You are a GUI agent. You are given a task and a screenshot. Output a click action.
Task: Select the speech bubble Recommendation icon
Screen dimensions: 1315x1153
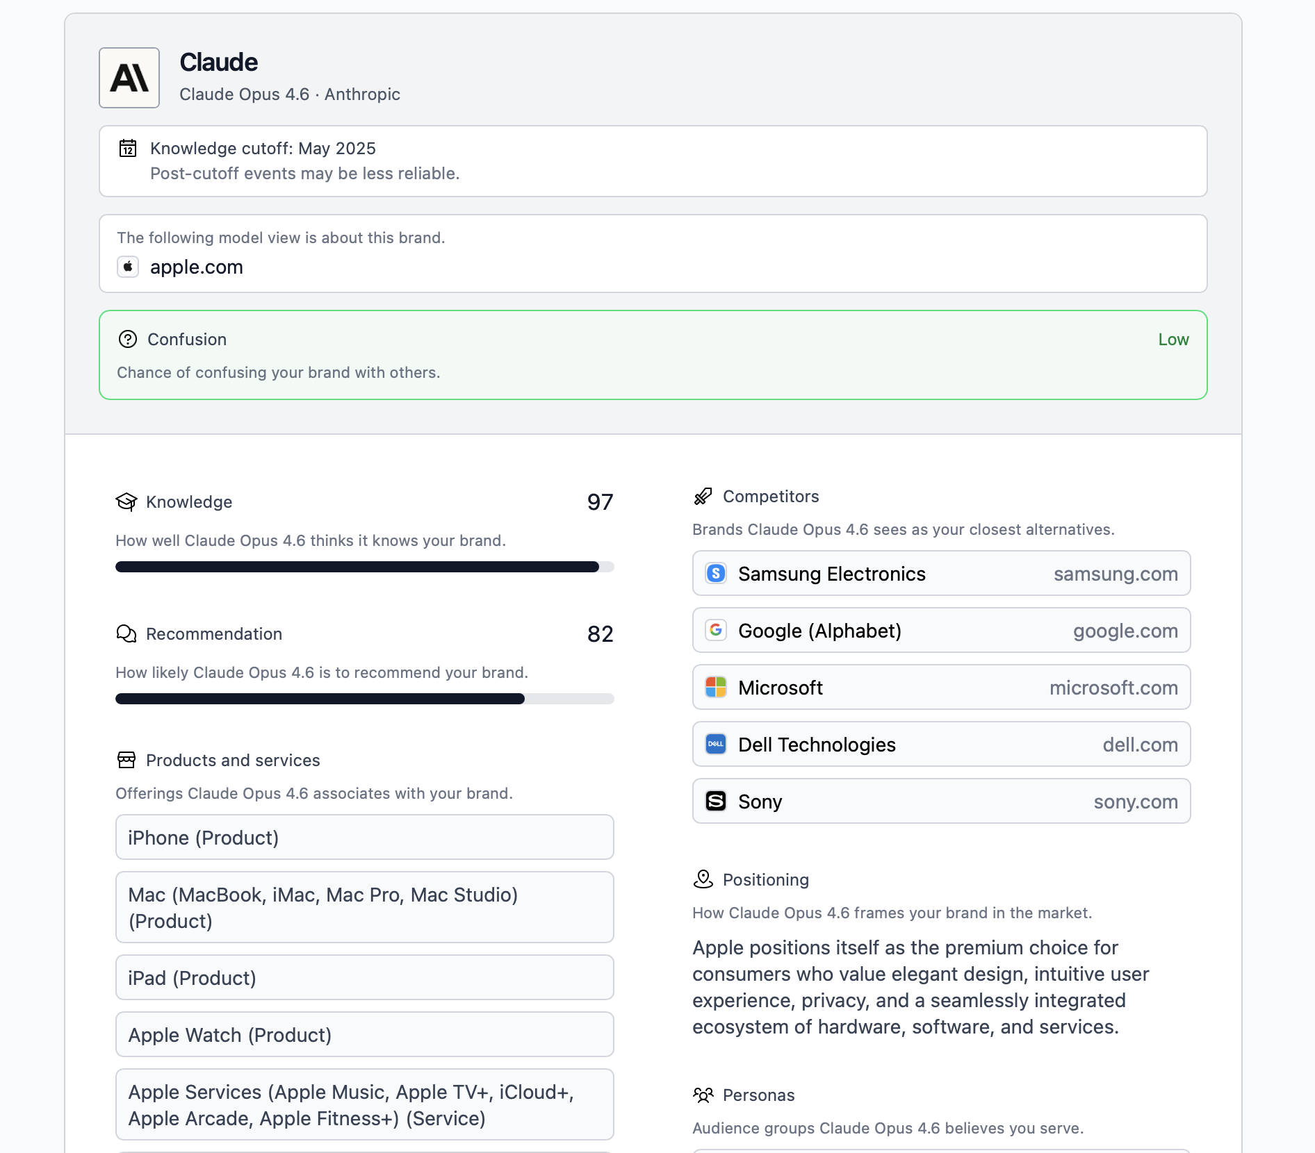[x=126, y=633]
